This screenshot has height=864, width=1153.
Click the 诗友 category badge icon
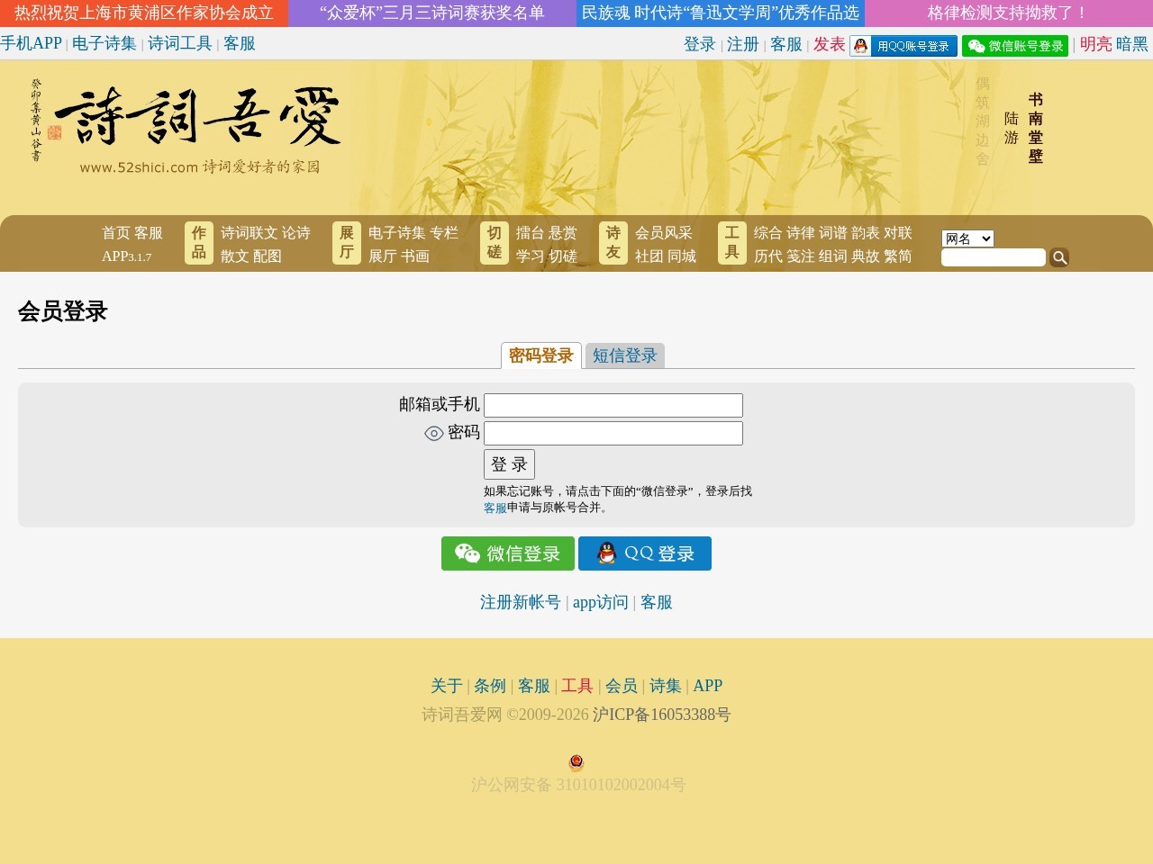pos(613,243)
